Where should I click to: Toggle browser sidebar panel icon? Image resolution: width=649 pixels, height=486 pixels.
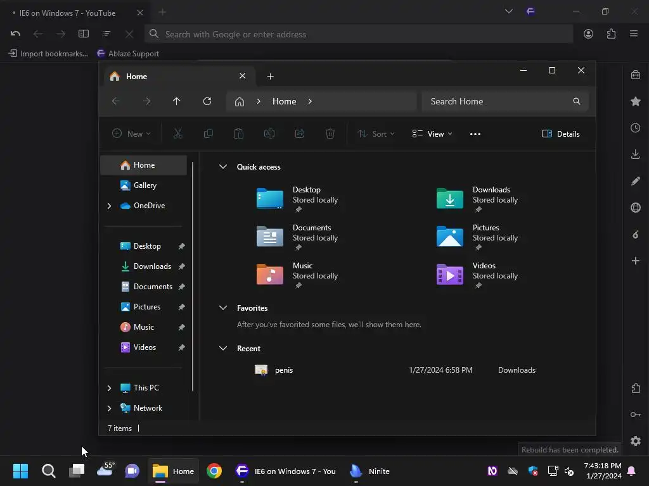[84, 34]
